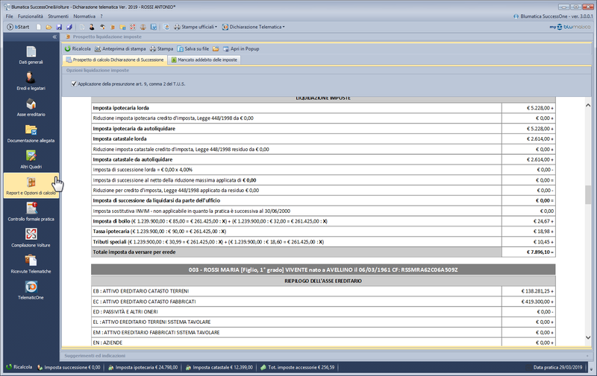Click Salva su file
Image resolution: width=597 pixels, height=376 pixels.
coord(193,48)
